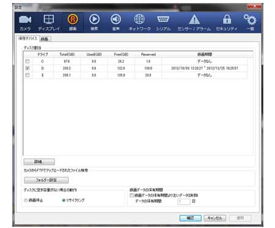
Task: Open the 音声 audio settings section
Action: 116,23
